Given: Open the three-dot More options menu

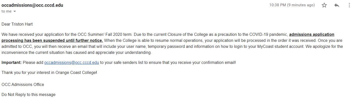Looking at the screenshot, I should click(x=349, y=5).
